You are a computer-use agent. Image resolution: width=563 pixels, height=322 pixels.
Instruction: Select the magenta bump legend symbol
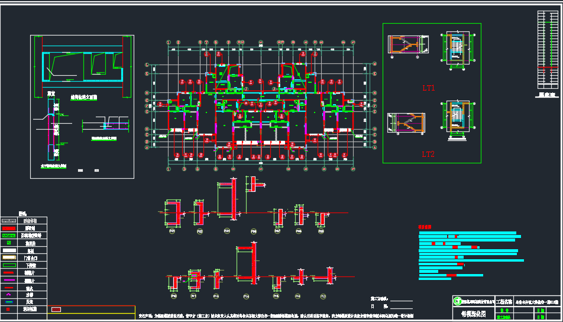pyautogui.click(x=9, y=295)
